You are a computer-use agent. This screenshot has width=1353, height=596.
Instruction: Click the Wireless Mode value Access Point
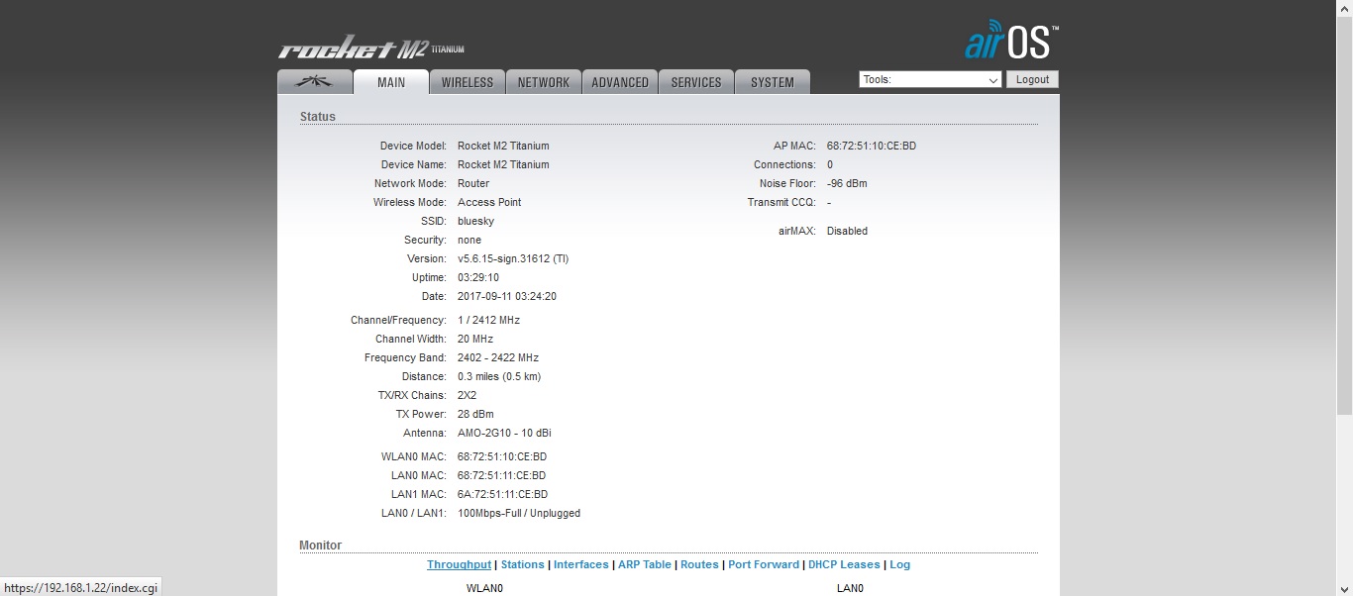489,202
